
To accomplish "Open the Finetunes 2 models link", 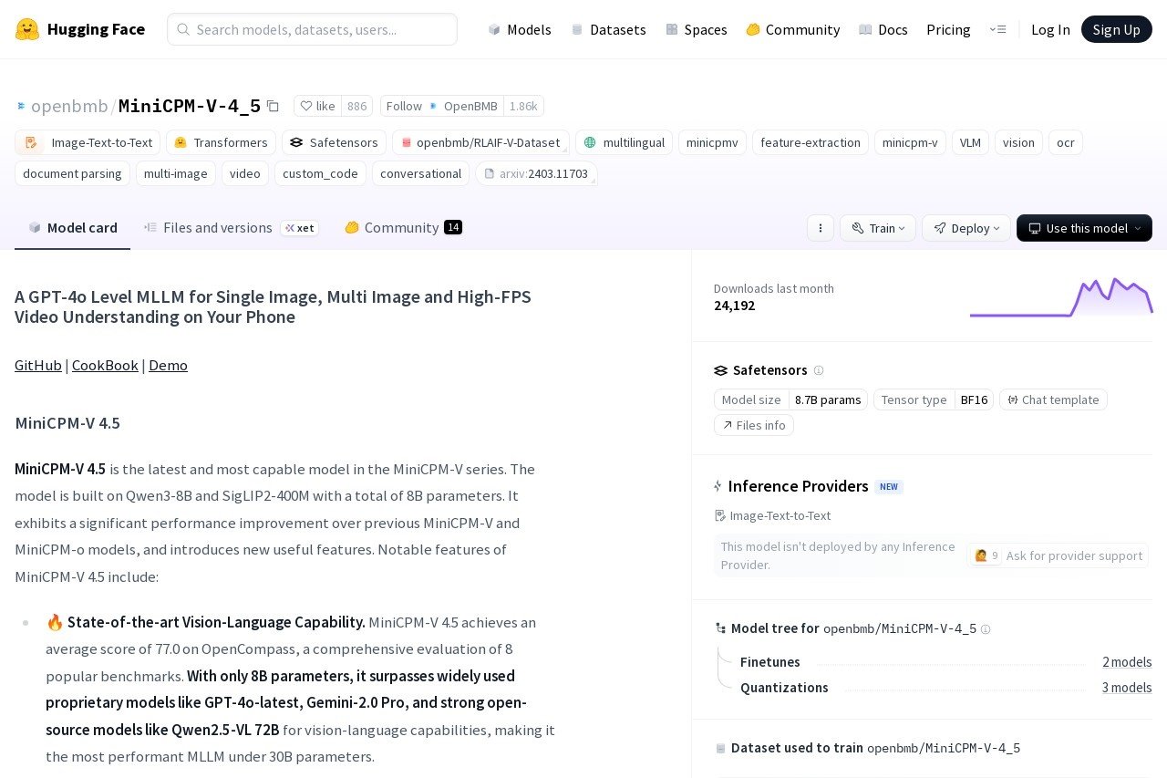I will click(1127, 662).
